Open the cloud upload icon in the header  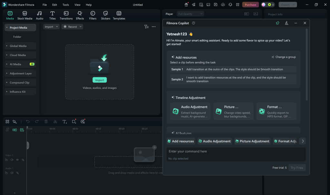pyautogui.click(x=223, y=5)
